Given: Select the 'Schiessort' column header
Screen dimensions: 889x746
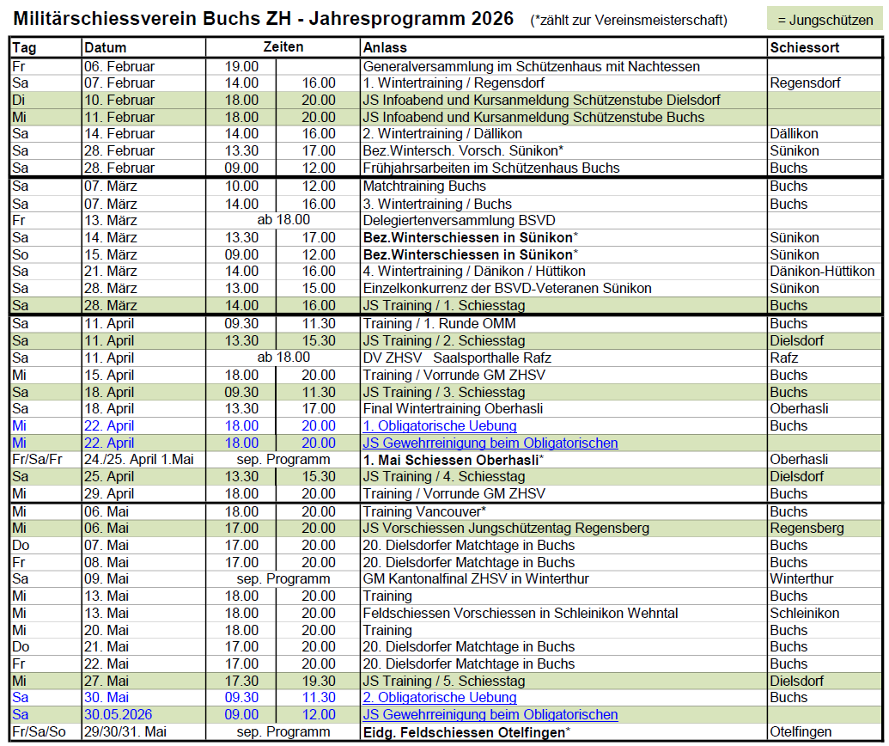Looking at the screenshot, I should [x=805, y=48].
